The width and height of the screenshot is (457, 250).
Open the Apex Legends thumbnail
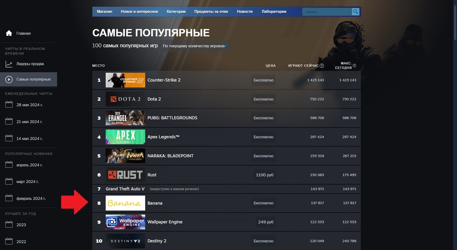[x=125, y=137]
